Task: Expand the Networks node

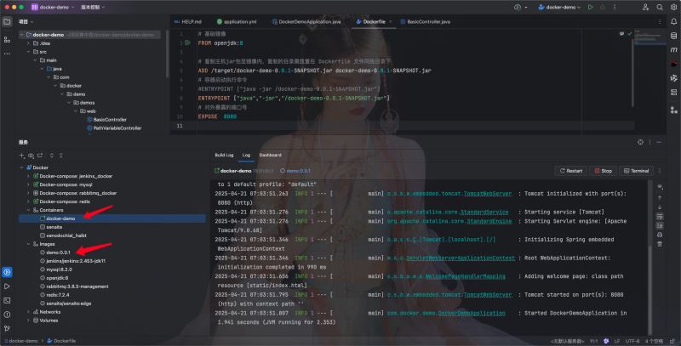Action: click(29, 312)
